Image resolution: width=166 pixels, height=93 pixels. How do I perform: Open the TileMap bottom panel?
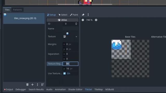[99, 89]
